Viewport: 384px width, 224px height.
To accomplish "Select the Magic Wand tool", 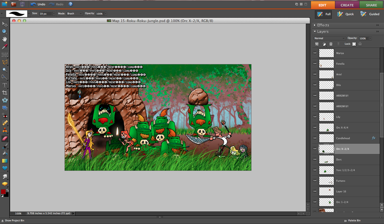I will click(5, 70).
